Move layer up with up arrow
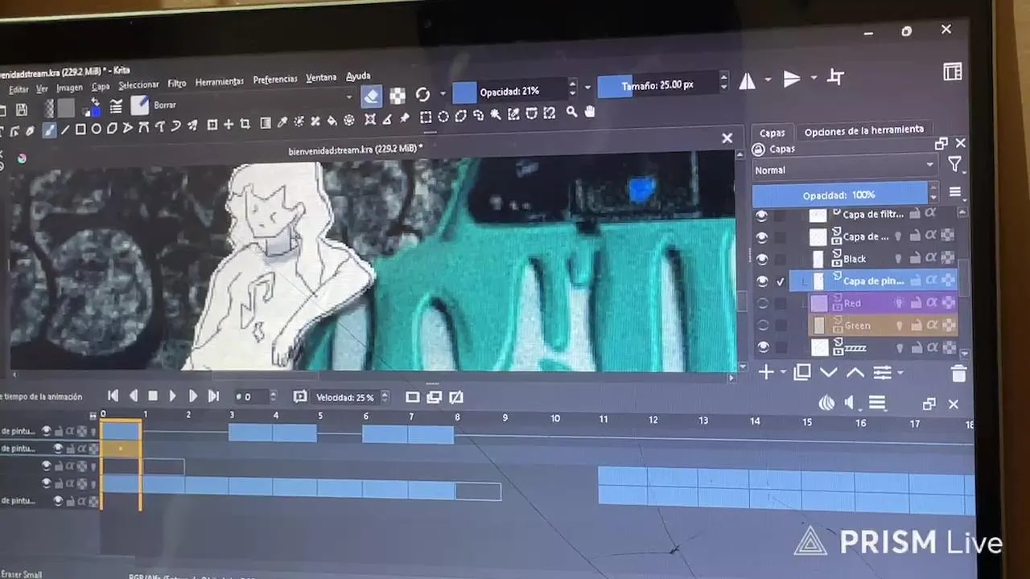Viewport: 1030px width, 579px height. click(x=855, y=372)
